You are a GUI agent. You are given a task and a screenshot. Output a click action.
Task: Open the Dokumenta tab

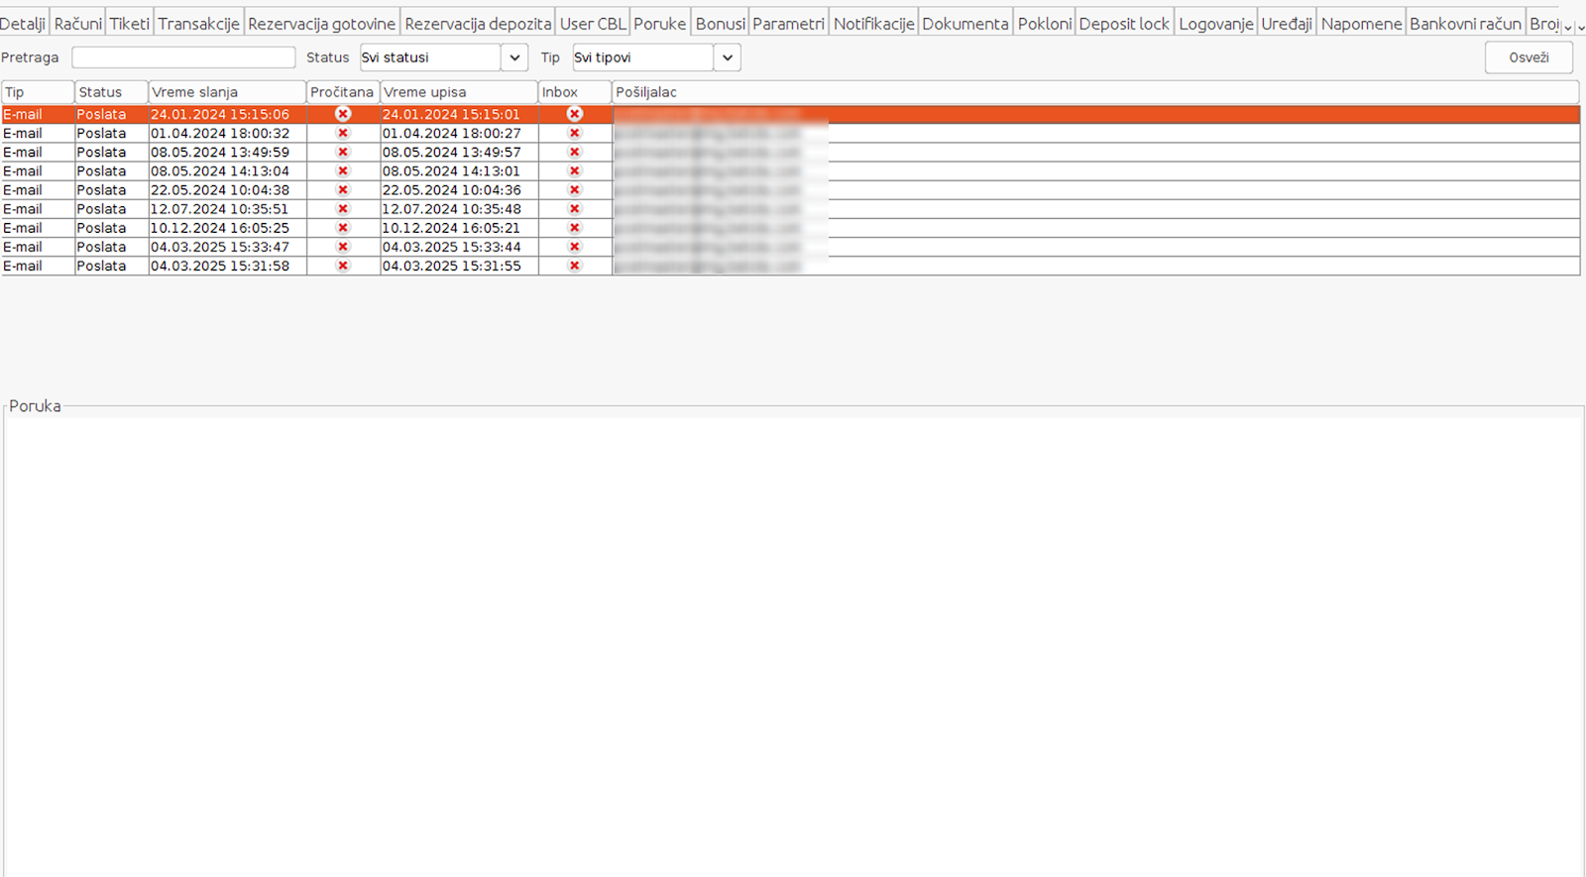tap(965, 24)
